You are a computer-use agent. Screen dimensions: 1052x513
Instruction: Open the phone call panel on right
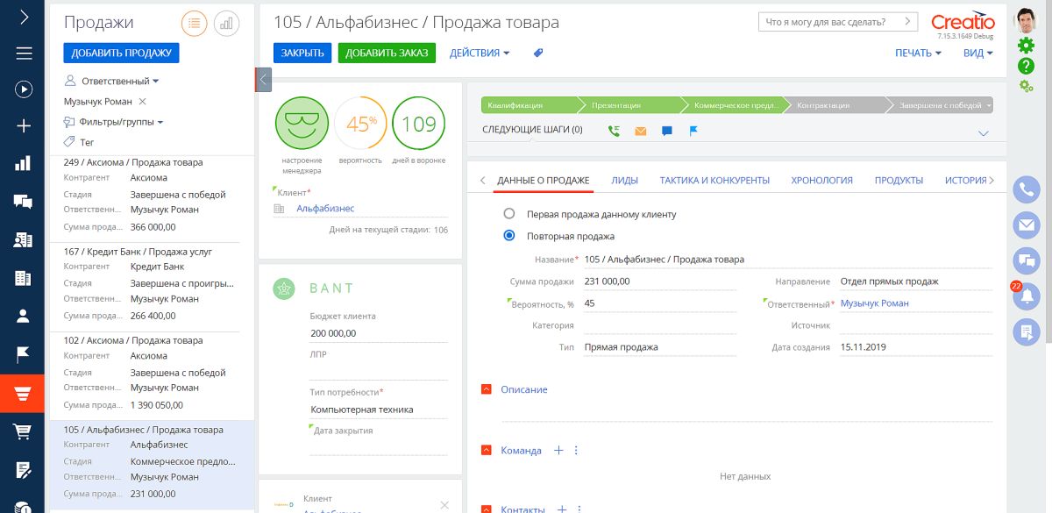(1026, 189)
